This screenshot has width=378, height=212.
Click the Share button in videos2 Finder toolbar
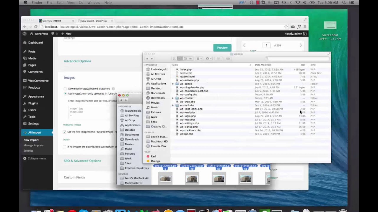point(219,59)
